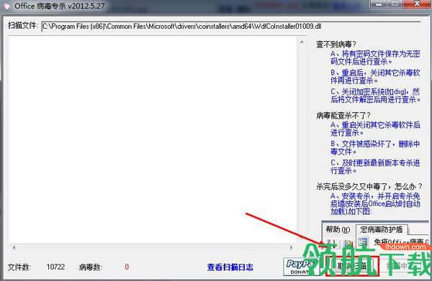Image resolution: width=432 pixels, height=281 pixels.
Task: Close the Office 病毒专杀 window
Action: click(x=417, y=4)
